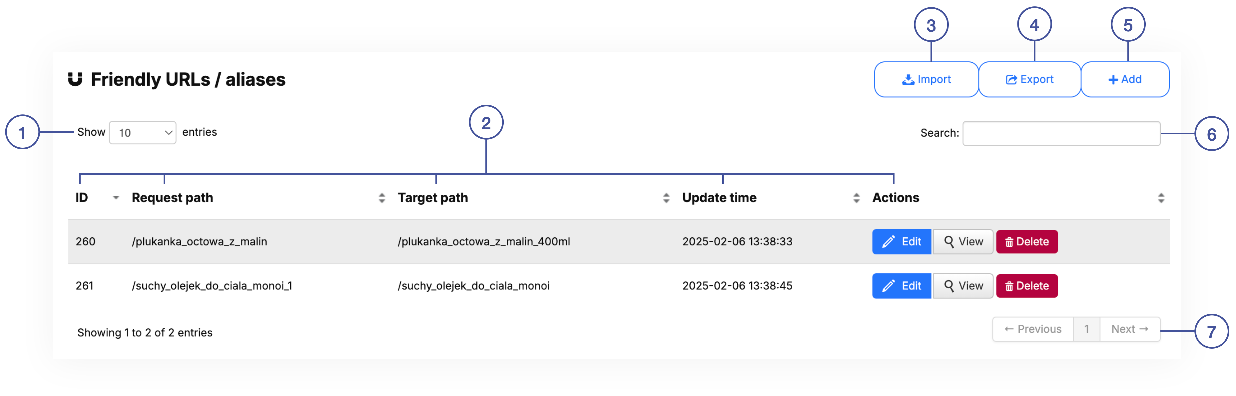This screenshot has width=1236, height=396.
Task: Click the Previous pagination button
Action: (1032, 329)
